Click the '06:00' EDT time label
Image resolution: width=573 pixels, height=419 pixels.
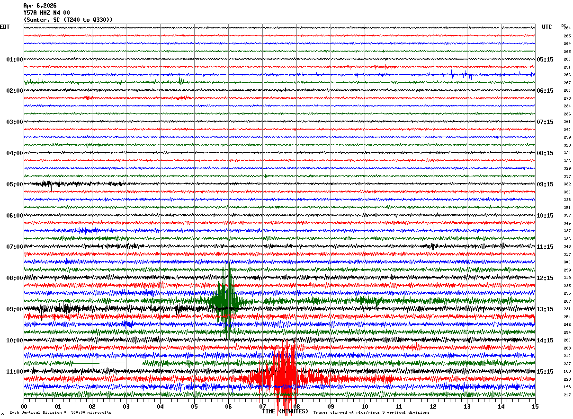[15, 216]
